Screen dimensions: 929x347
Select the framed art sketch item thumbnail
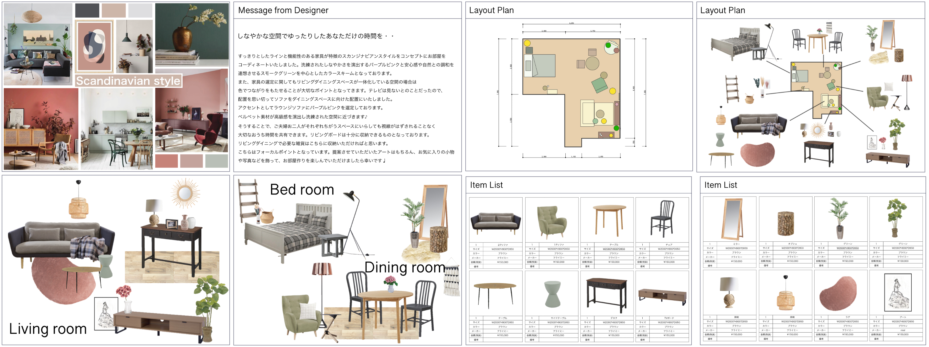click(898, 292)
